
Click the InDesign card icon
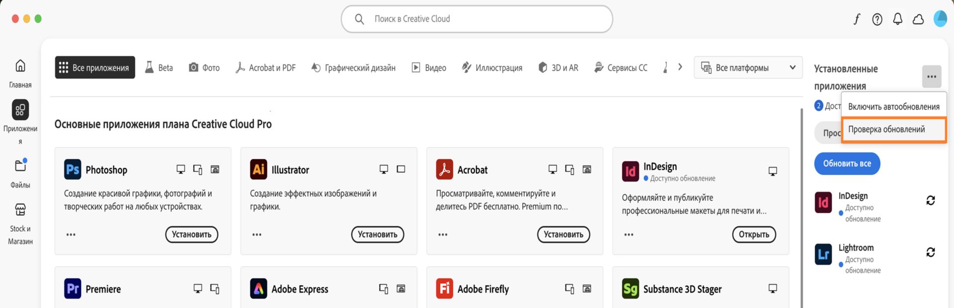[630, 172]
